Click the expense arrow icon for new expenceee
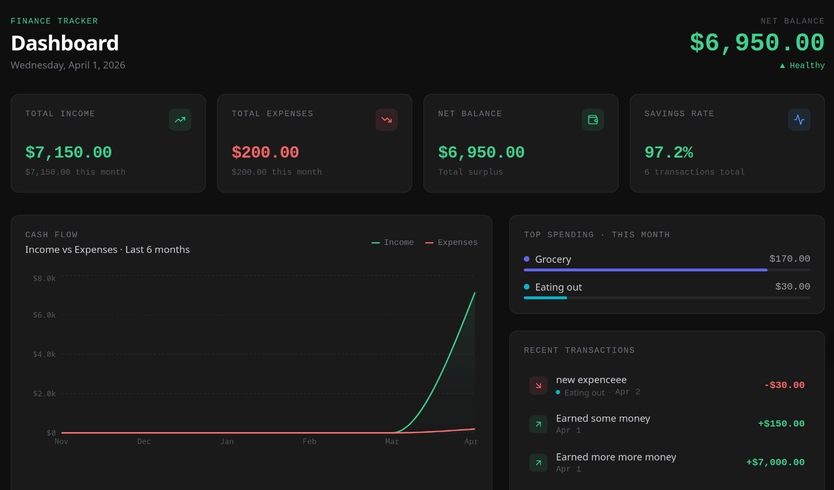Image resolution: width=834 pixels, height=490 pixels. (x=538, y=385)
